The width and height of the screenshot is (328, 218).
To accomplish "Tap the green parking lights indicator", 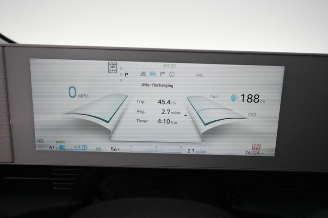I will [x=166, y=66].
